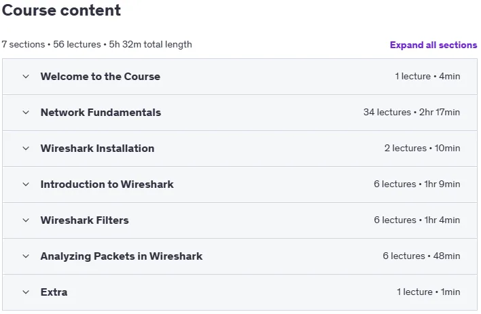481x314 pixels.
Task: Open the Introduction to Wireshark heading
Action: point(107,184)
